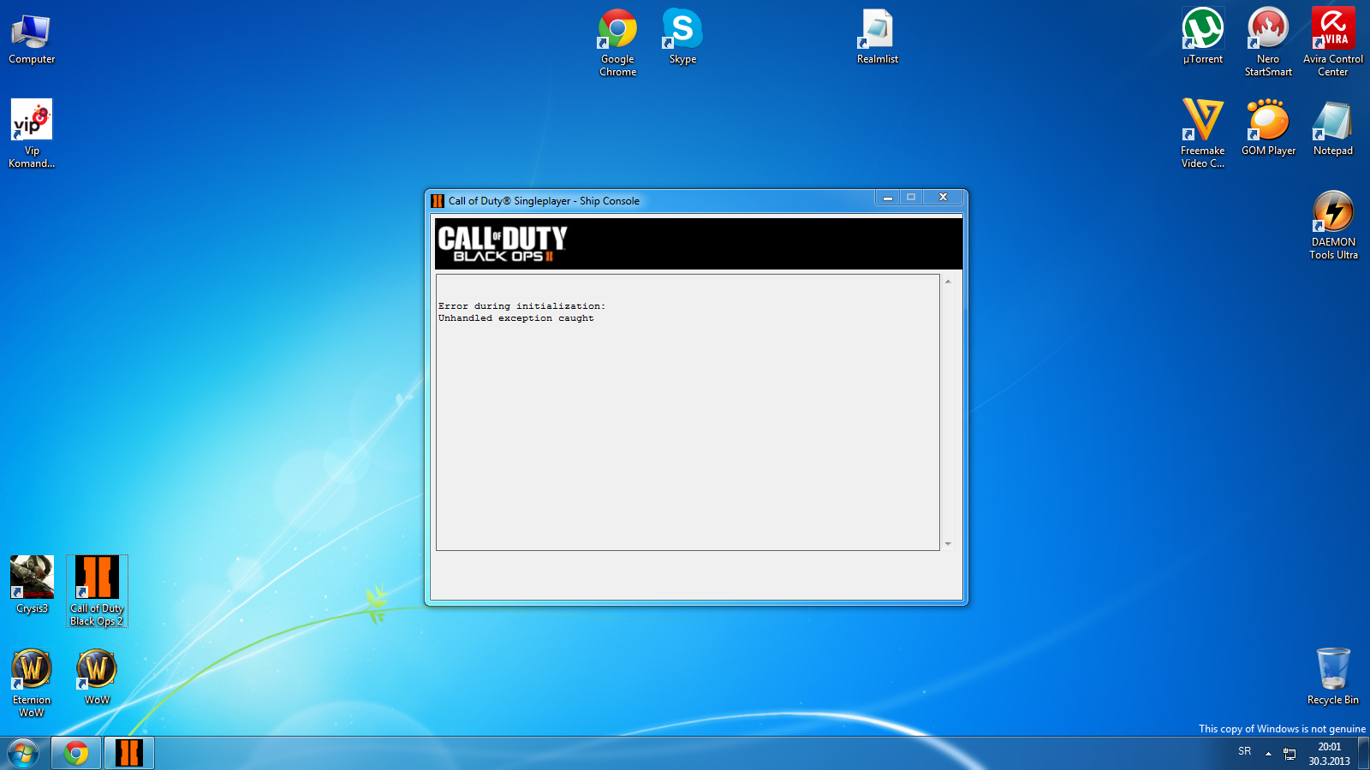Click the 'Error during initialization:' line
This screenshot has height=770, width=1370.
(x=521, y=306)
